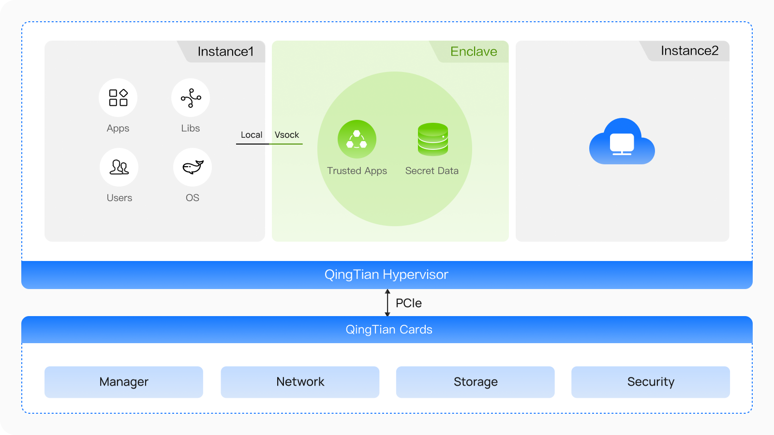The width and height of the screenshot is (774, 435).
Task: Click the Libs branch icon
Action: [191, 98]
